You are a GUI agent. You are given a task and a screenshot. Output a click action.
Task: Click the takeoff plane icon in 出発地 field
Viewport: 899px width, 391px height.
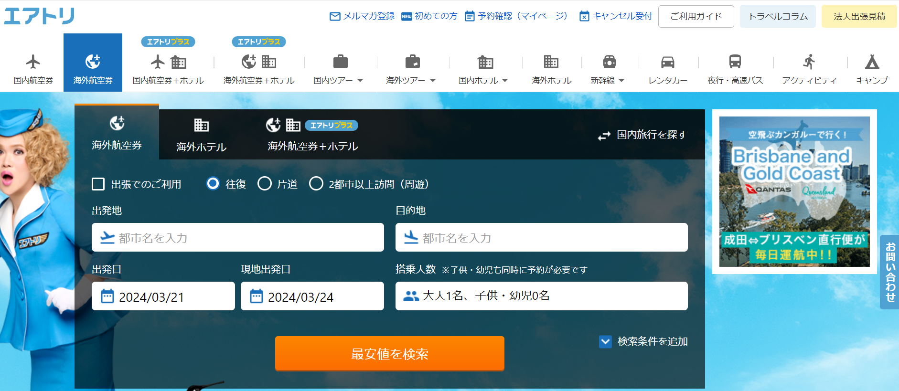pos(107,237)
